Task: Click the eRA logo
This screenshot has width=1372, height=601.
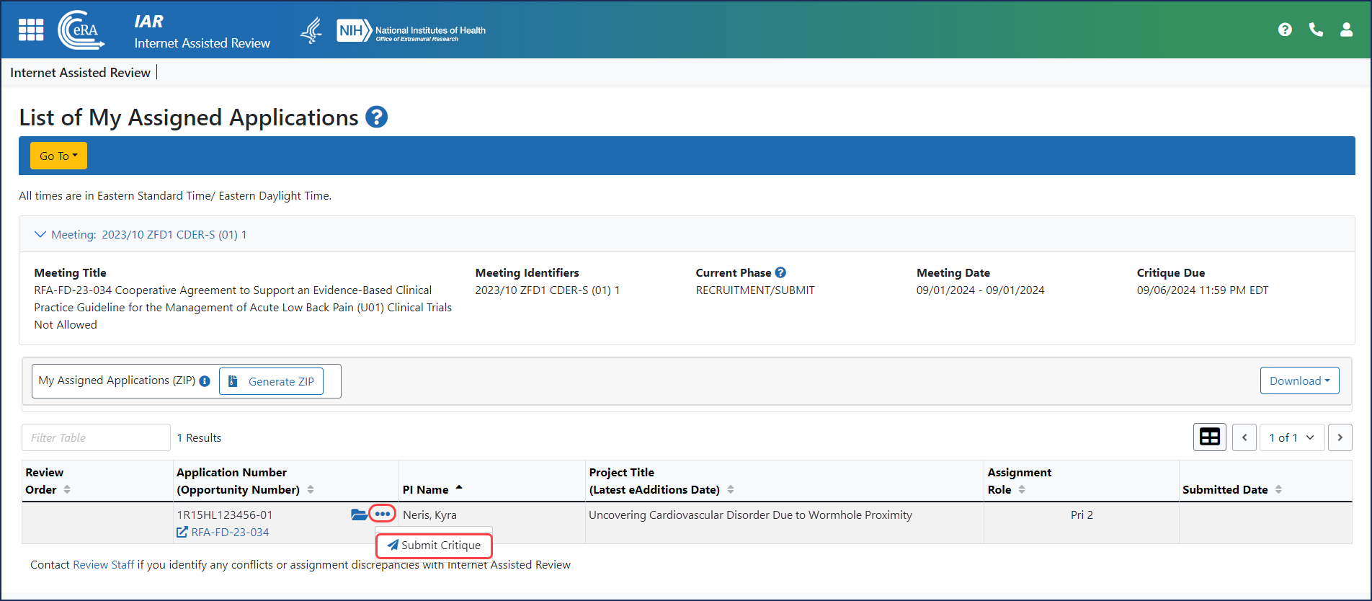Action: click(x=81, y=30)
